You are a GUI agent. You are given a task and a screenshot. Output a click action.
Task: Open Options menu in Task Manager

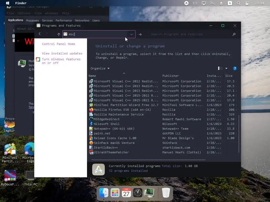click(24, 13)
